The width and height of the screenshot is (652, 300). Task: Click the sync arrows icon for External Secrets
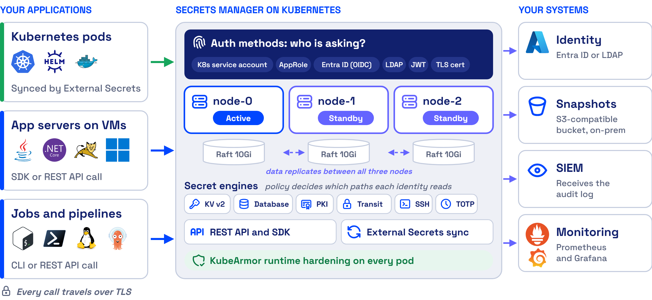tap(354, 232)
